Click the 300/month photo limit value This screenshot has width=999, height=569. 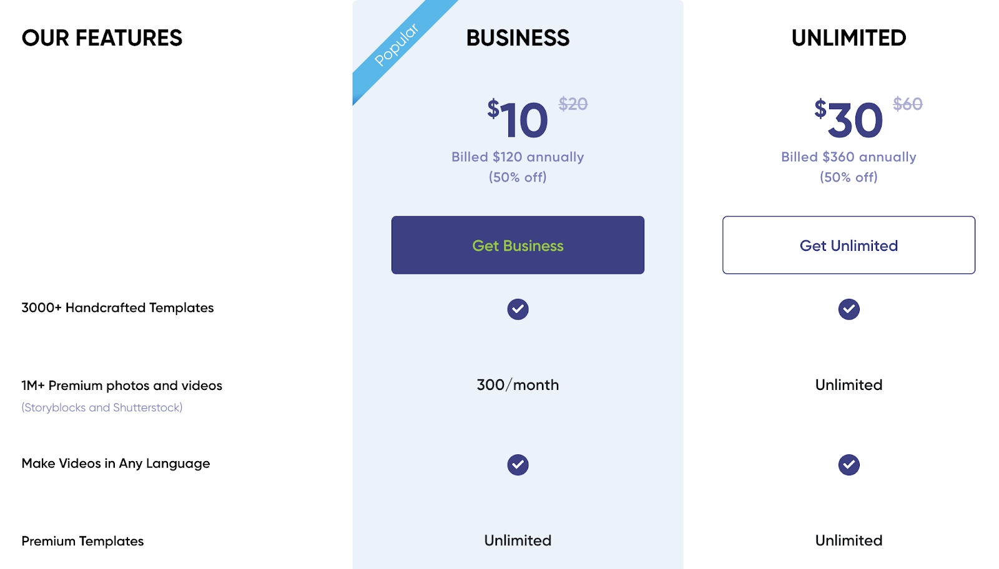(x=518, y=385)
